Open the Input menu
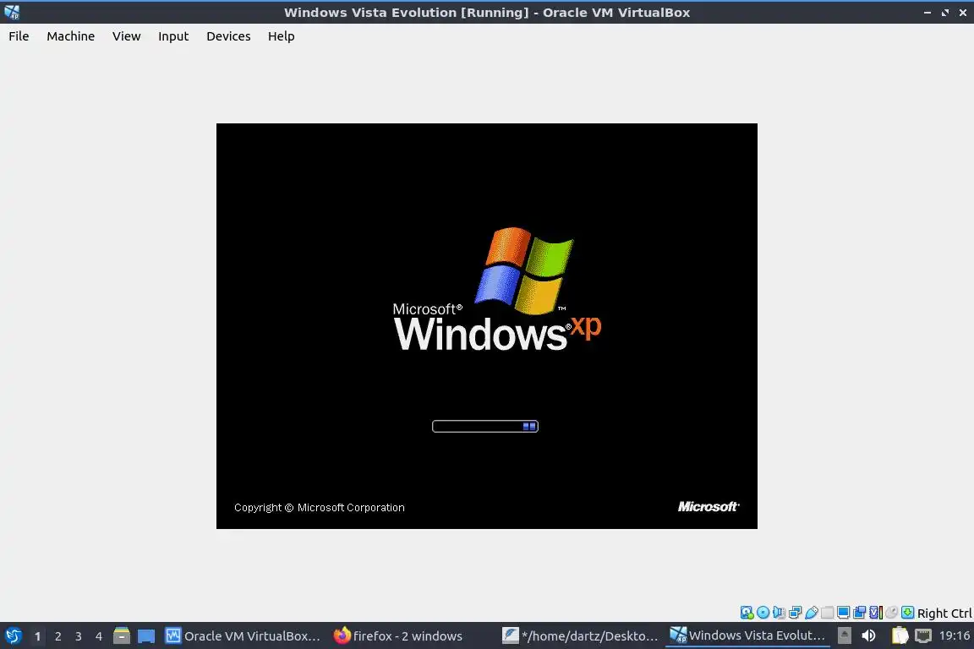Screen dimensions: 974x649 coord(172,36)
